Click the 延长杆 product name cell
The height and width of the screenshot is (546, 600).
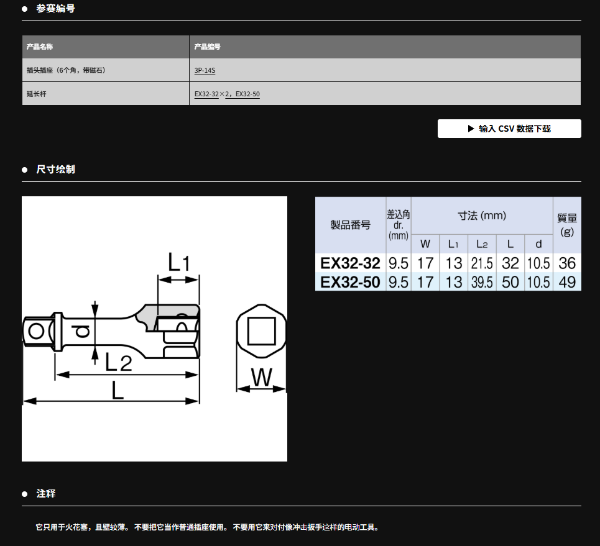tap(38, 94)
